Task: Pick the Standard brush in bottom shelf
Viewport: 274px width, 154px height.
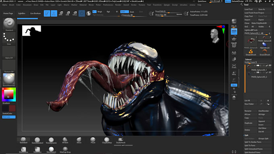Action: coord(23,140)
